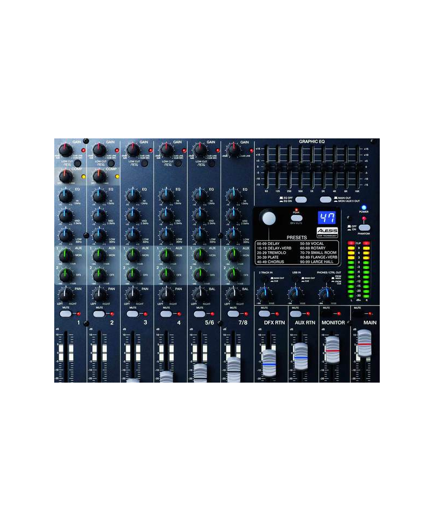Toggle the PHANTOM power switch
434x521 pixels.
point(364,227)
